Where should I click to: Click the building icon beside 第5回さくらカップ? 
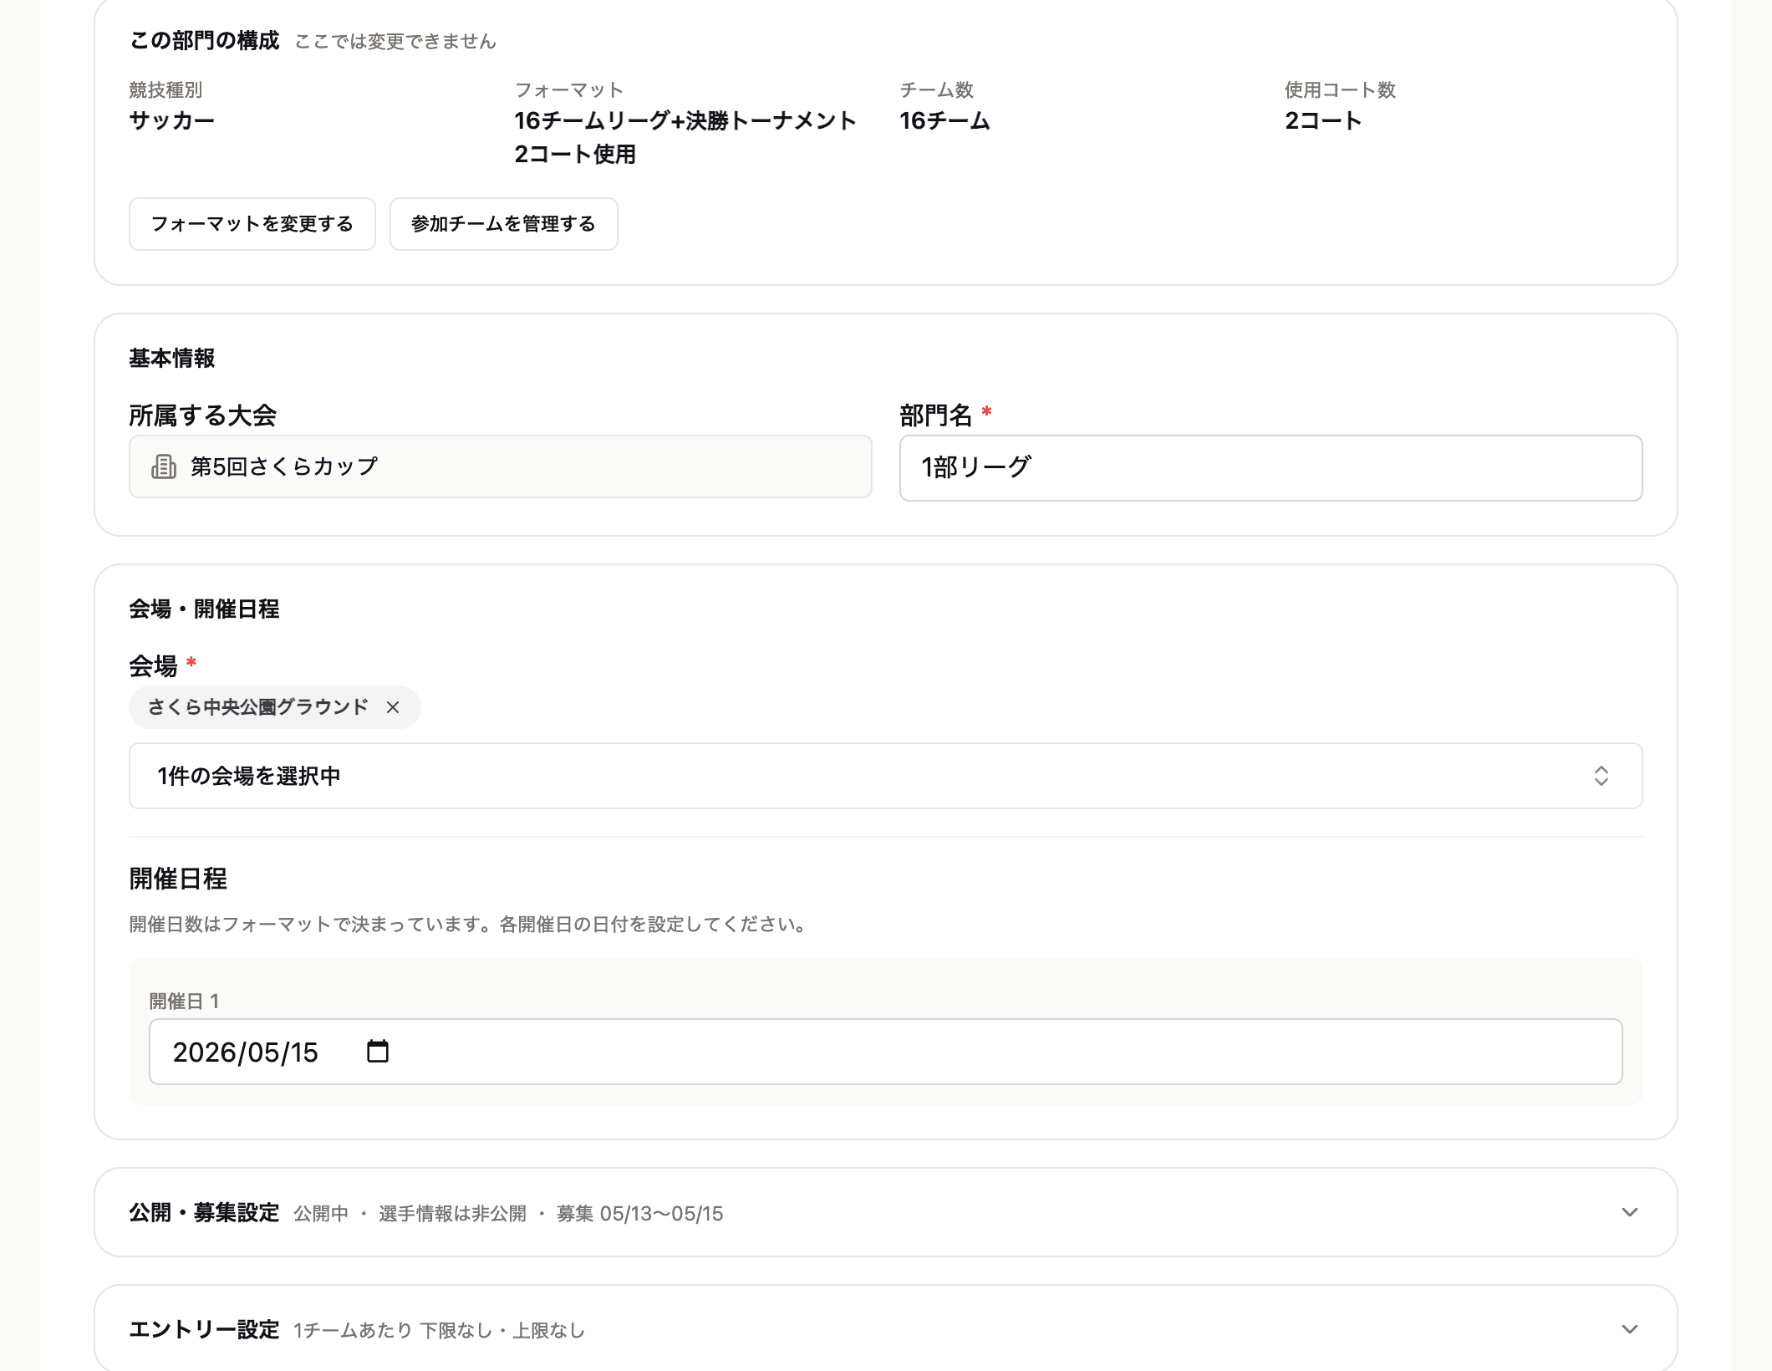164,466
